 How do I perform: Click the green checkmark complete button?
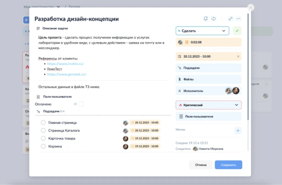point(237,31)
